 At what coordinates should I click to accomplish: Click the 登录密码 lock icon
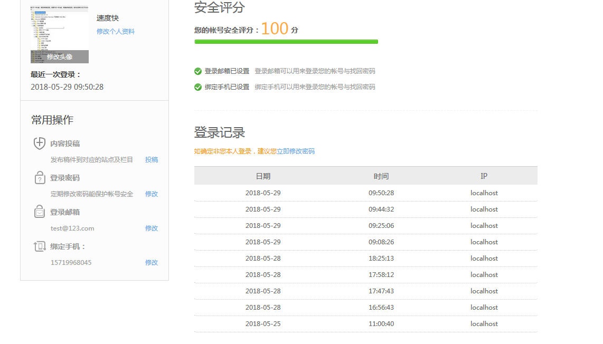tap(40, 178)
